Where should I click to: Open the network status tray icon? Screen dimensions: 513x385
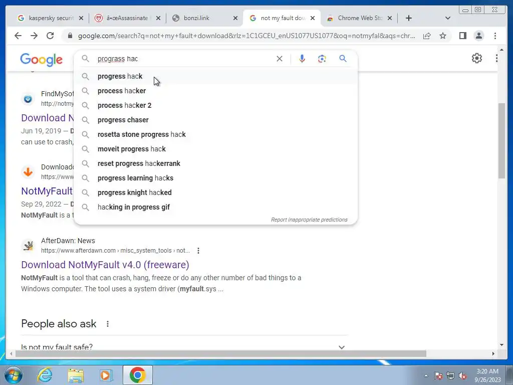coord(450,375)
